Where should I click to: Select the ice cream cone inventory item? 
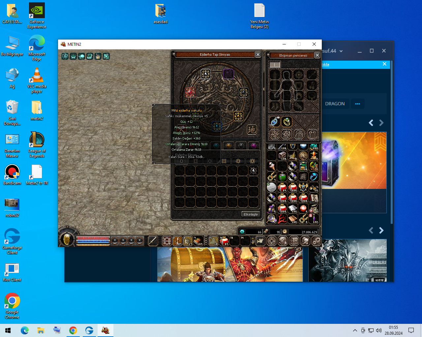pos(272,166)
